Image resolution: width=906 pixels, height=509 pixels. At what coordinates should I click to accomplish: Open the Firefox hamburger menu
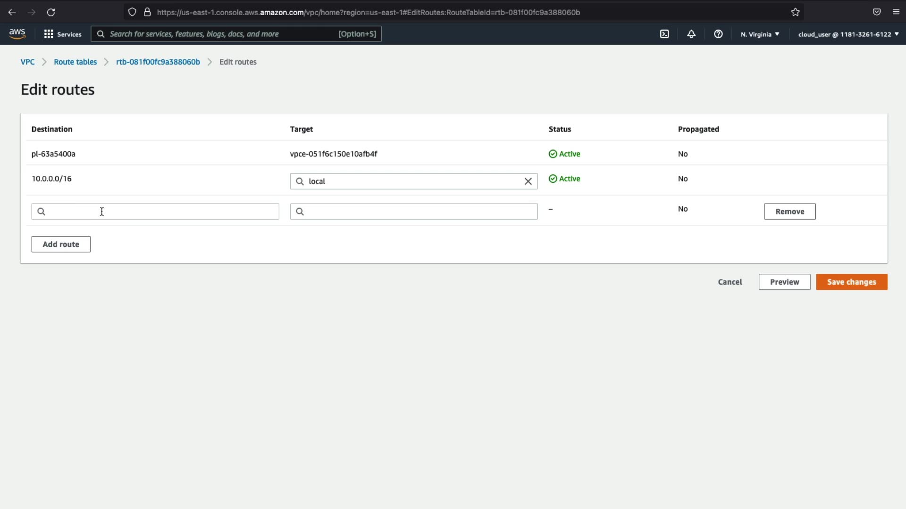(x=896, y=12)
